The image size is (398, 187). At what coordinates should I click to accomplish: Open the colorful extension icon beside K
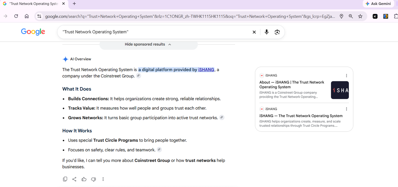[x=386, y=16]
